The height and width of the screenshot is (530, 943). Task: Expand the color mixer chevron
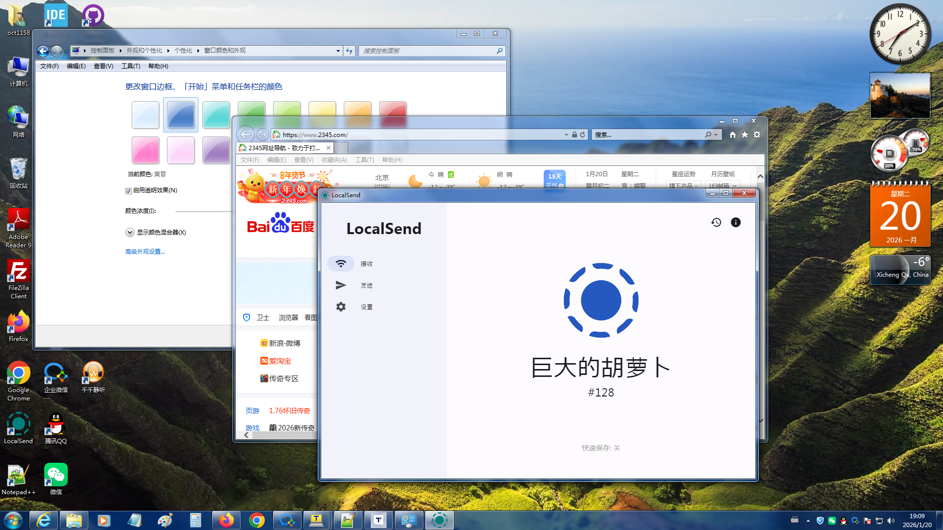tap(130, 233)
